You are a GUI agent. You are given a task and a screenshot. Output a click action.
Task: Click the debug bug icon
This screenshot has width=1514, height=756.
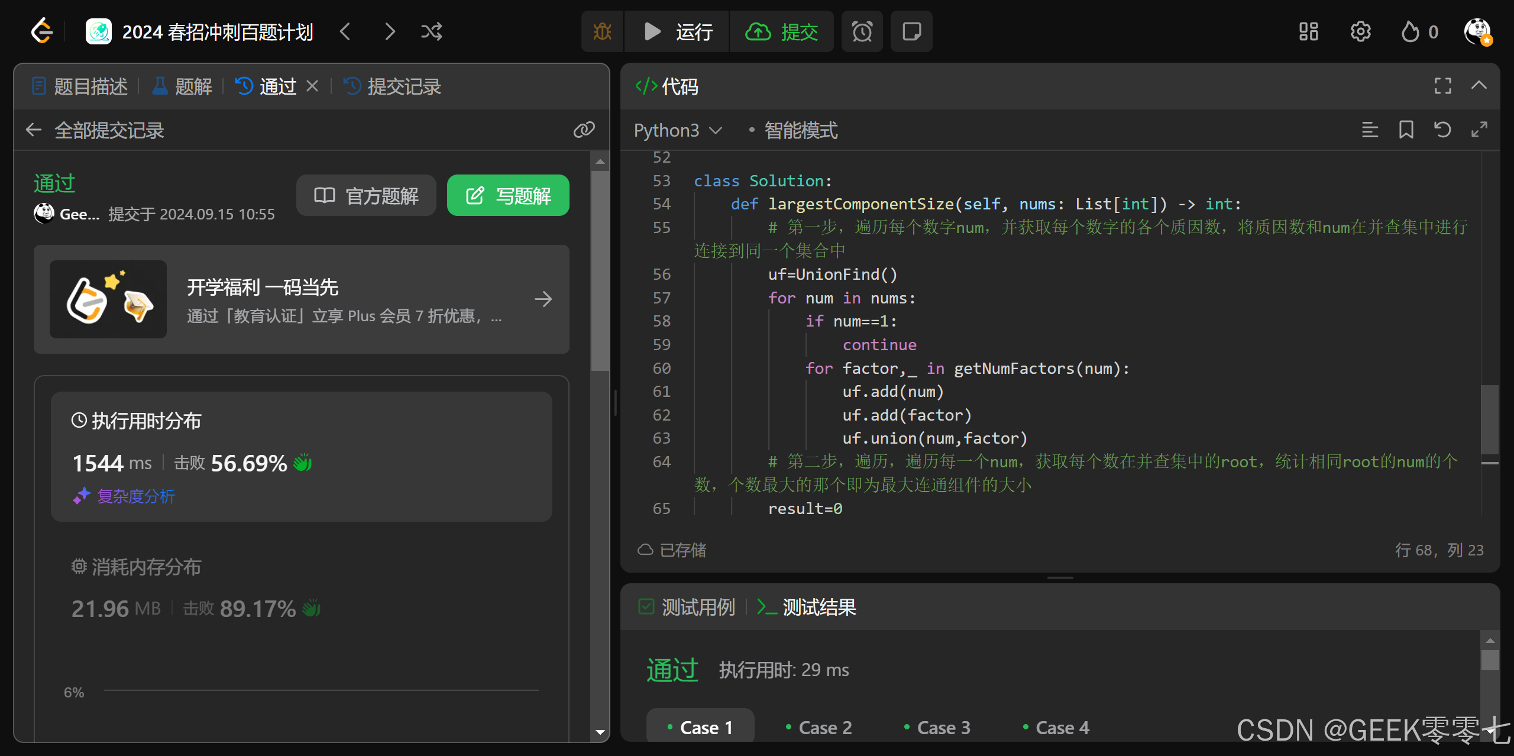coord(602,31)
